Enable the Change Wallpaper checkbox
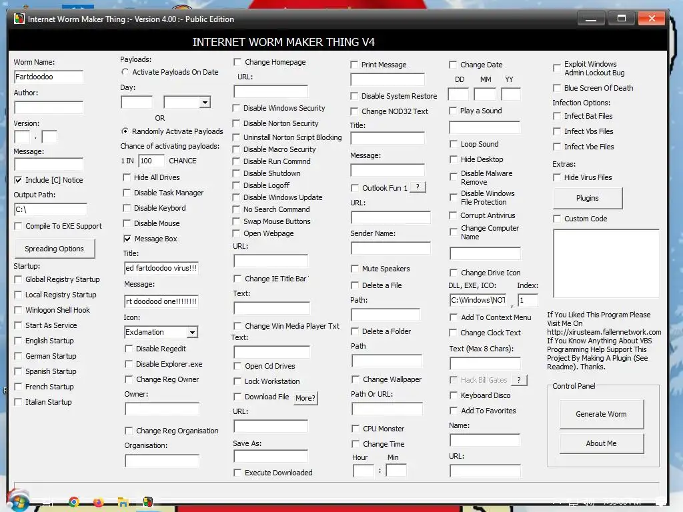 pos(356,379)
